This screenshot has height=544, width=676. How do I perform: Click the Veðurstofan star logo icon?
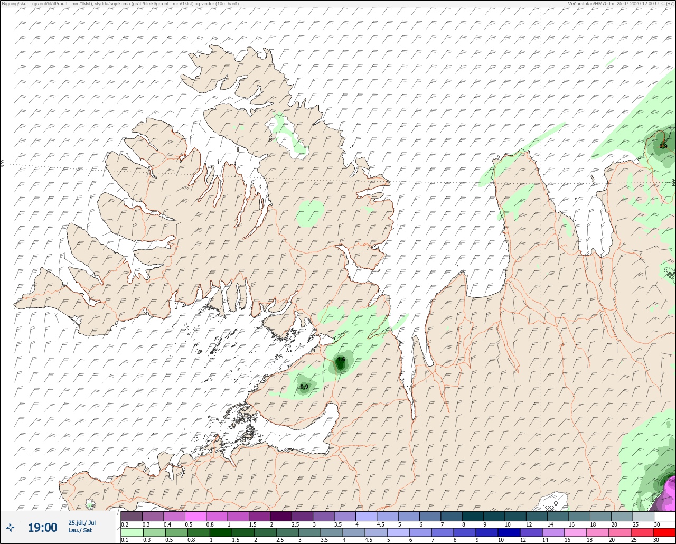click(x=11, y=527)
